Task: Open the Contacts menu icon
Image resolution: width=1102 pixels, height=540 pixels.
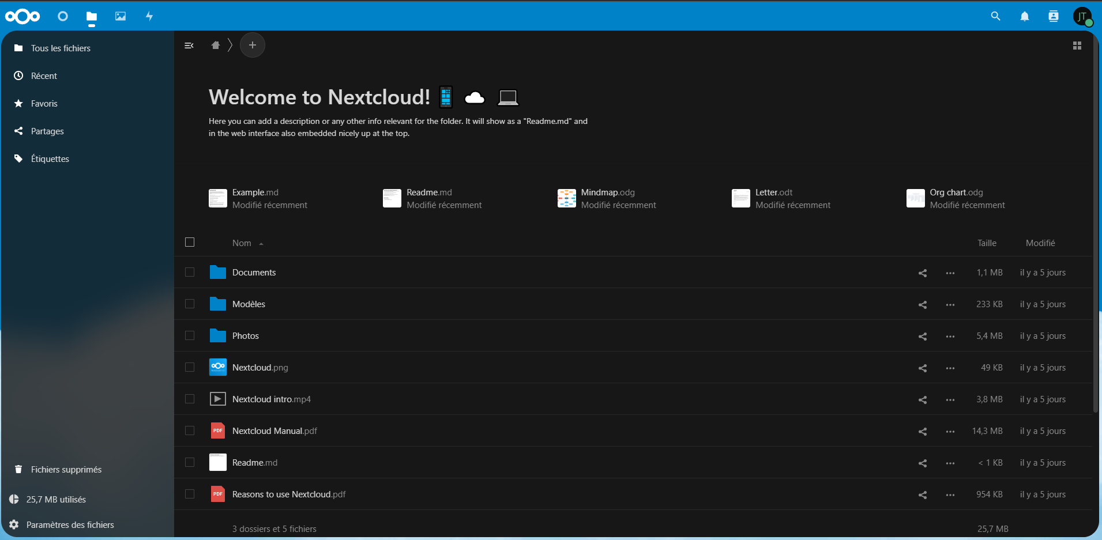Action: [x=1053, y=16]
